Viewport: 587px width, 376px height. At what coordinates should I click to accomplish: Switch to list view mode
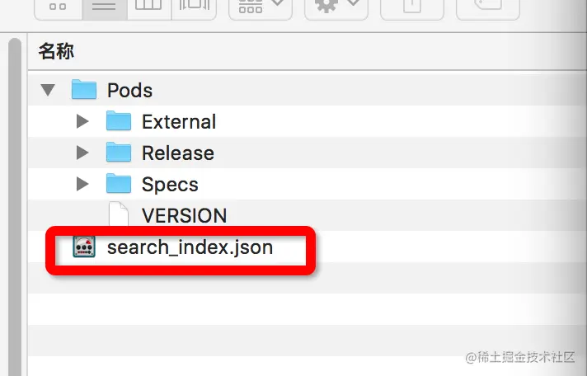(x=105, y=7)
